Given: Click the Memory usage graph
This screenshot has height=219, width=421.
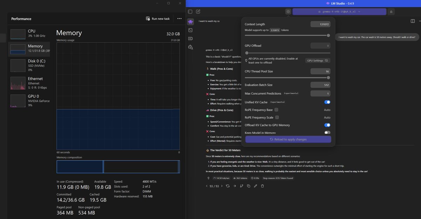Looking at the screenshot, I should click(x=118, y=96).
